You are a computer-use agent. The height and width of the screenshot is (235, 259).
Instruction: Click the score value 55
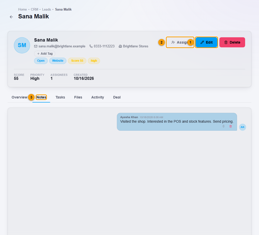(16, 78)
